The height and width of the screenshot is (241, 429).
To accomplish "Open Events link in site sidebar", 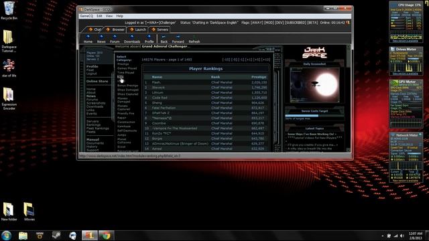I will click(x=91, y=114).
